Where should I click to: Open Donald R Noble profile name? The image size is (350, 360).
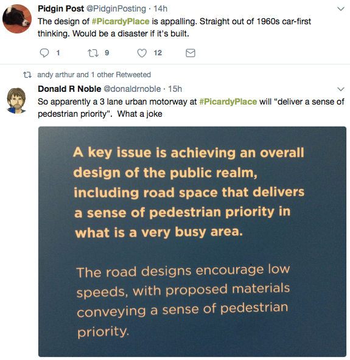tap(69, 89)
